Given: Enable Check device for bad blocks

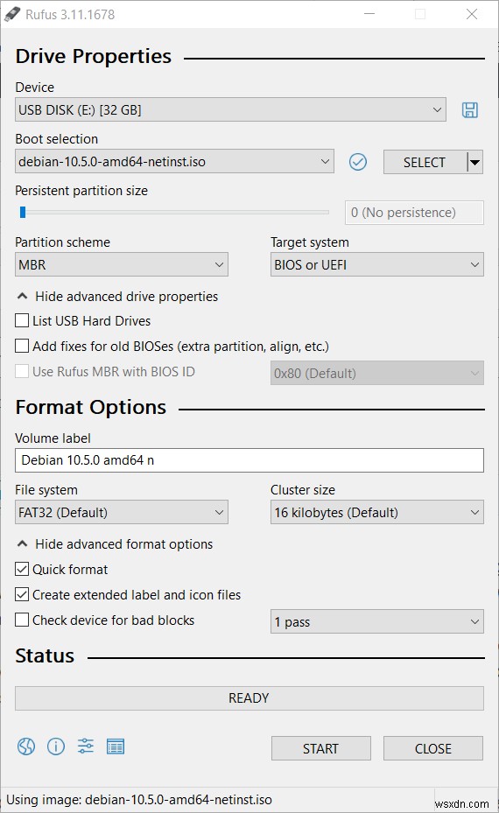Looking at the screenshot, I should click(22, 620).
